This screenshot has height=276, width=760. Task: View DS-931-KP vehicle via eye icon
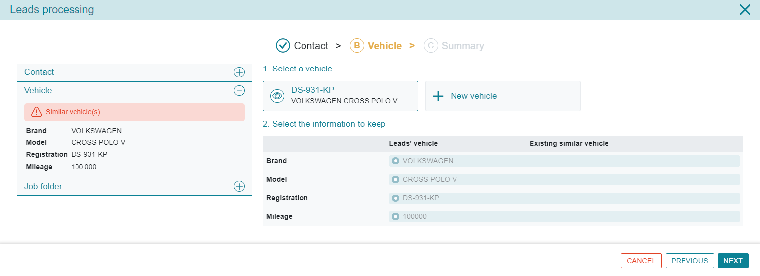tap(277, 96)
